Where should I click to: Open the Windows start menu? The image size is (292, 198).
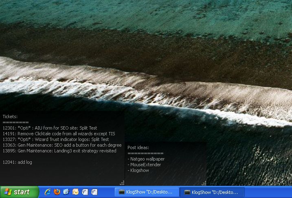point(20,192)
